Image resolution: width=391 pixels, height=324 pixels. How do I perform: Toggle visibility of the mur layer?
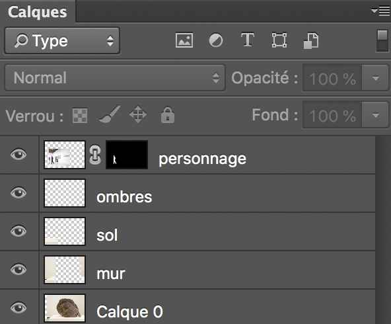coord(18,269)
